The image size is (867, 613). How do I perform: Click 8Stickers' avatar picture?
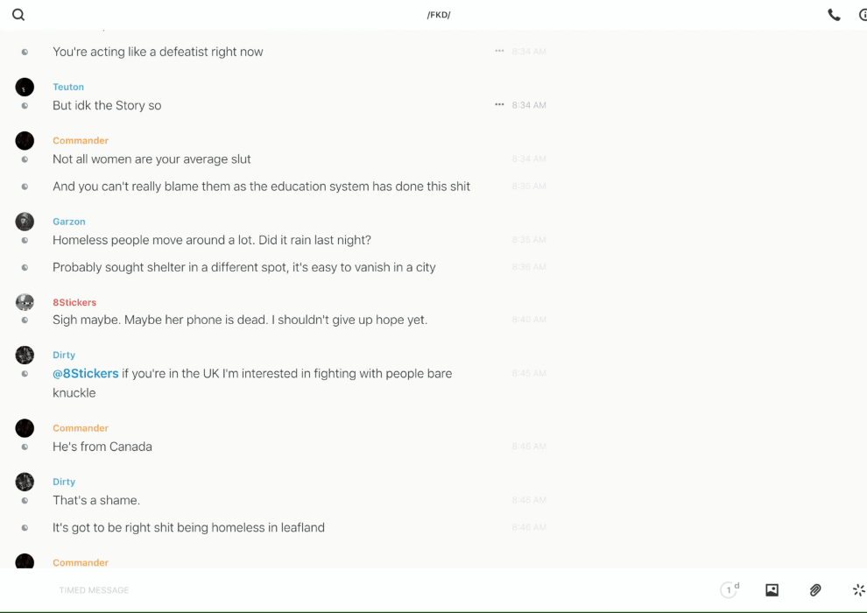(x=25, y=302)
